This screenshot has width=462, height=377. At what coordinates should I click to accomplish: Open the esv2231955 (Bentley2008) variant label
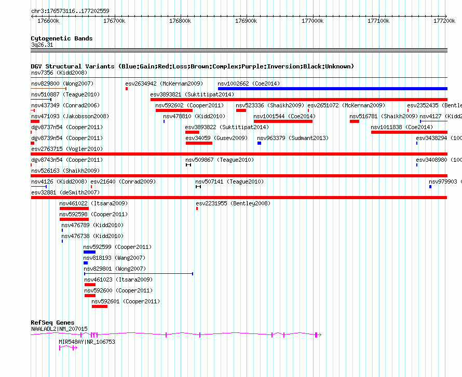coord(233,203)
